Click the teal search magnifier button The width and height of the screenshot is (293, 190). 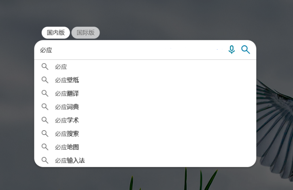coord(246,50)
